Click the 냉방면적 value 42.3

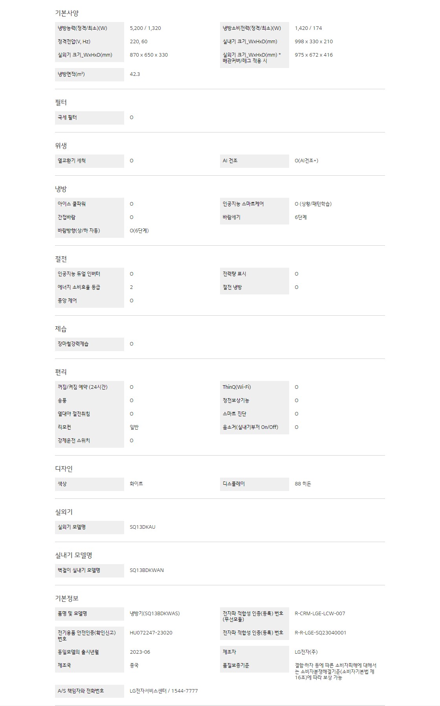(x=135, y=74)
